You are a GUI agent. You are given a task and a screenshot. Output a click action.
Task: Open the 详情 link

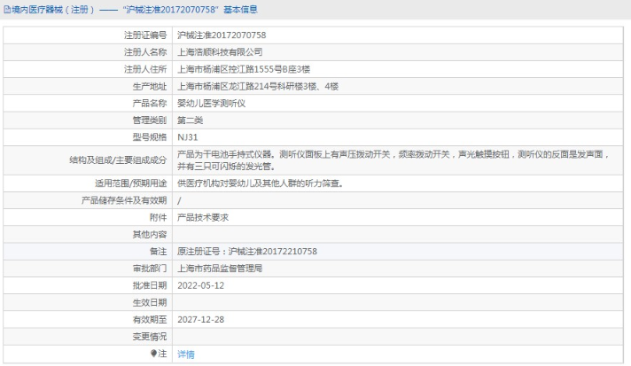click(186, 354)
